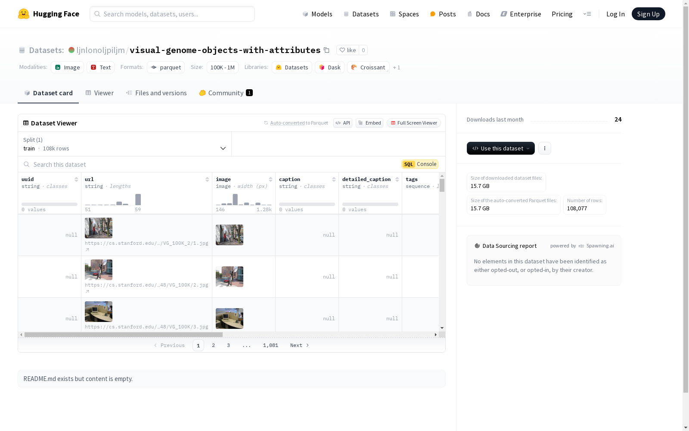Go to Models in top navigation
This screenshot has width=689, height=431.
point(317,14)
